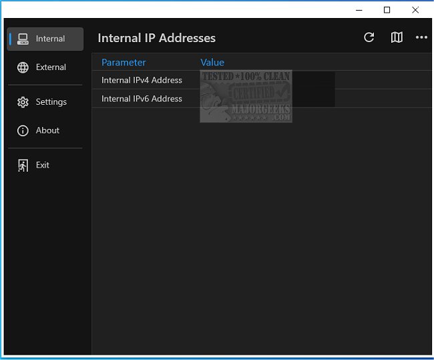Screen dimensions: 434x360
Task: Click the Settings gear icon
Action: point(23,102)
